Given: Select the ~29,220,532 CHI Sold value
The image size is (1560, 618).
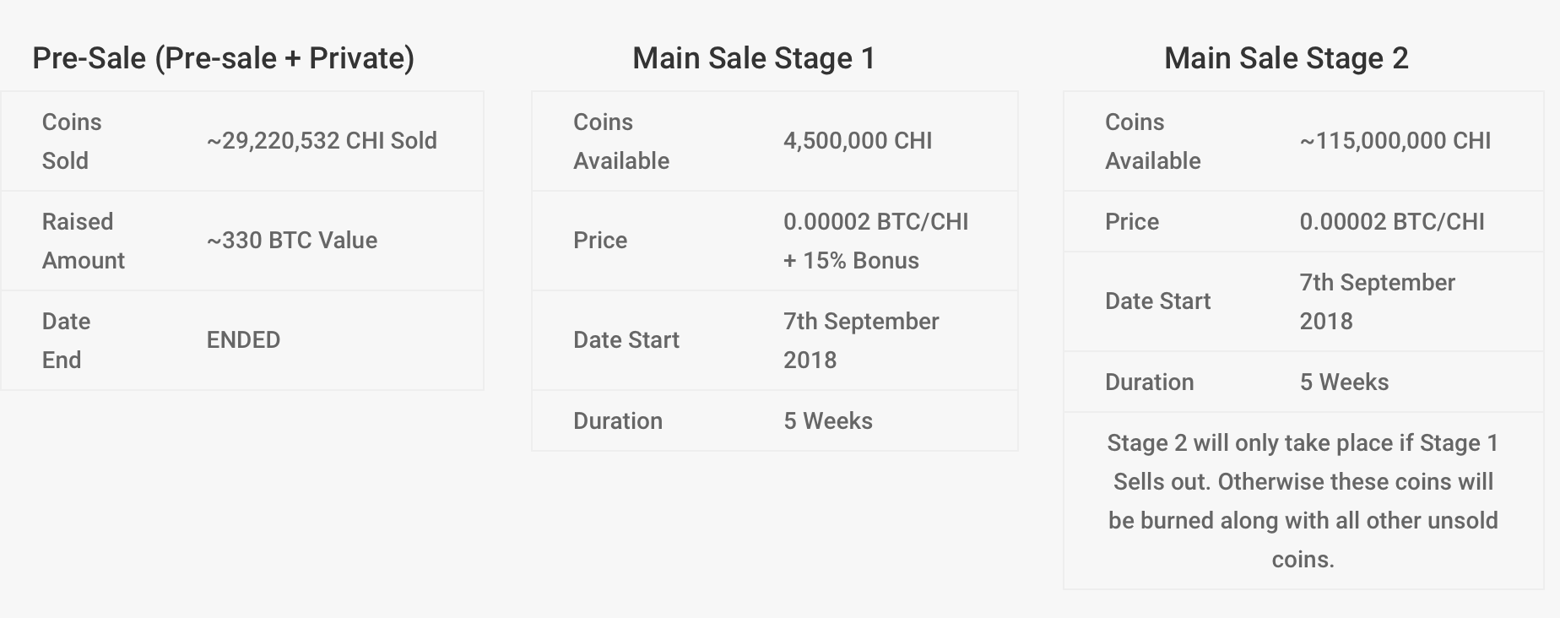Looking at the screenshot, I should [x=322, y=141].
